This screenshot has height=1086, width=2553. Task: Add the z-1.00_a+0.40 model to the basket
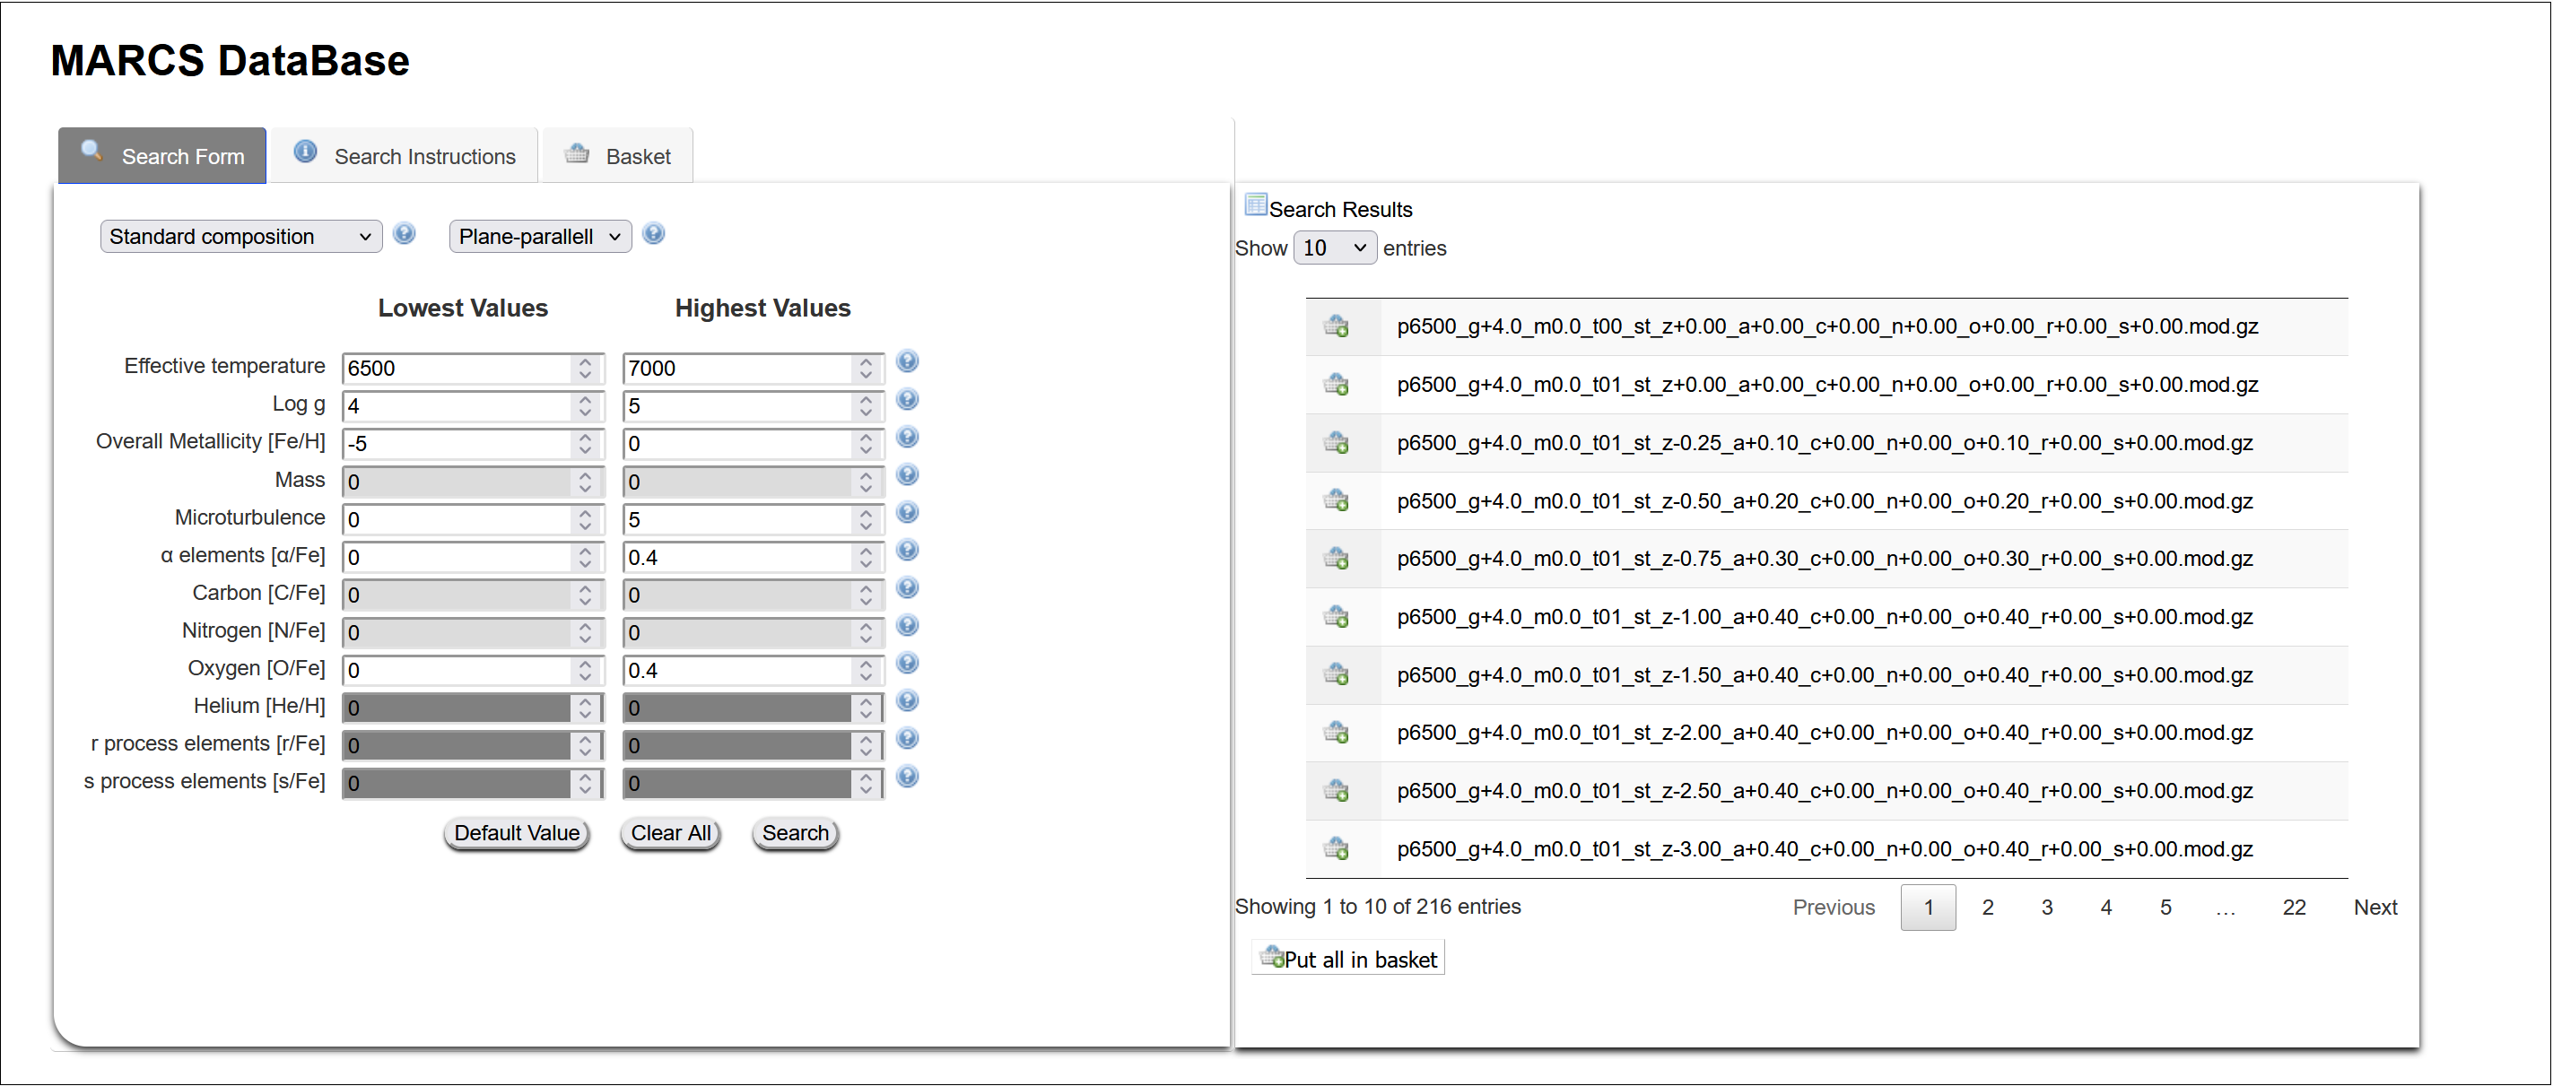[1336, 616]
